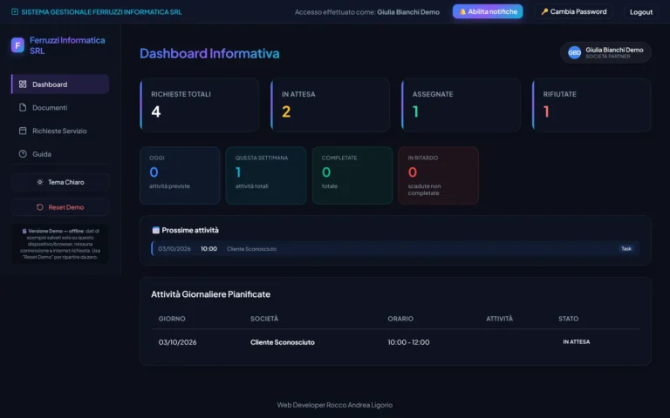Click the GBD user avatar
Image resolution: width=670 pixels, height=418 pixels.
click(x=574, y=52)
